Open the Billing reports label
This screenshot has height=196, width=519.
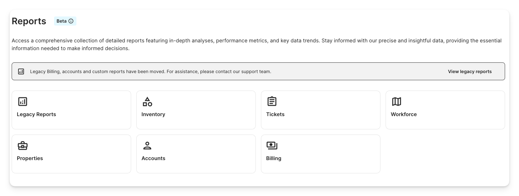[x=274, y=158]
